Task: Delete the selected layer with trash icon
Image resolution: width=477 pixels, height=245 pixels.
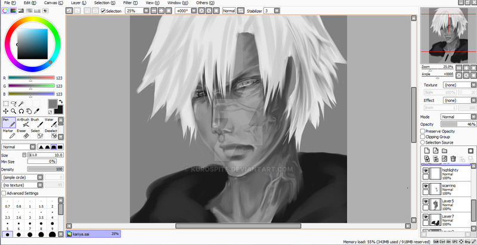Action: click(x=453, y=159)
